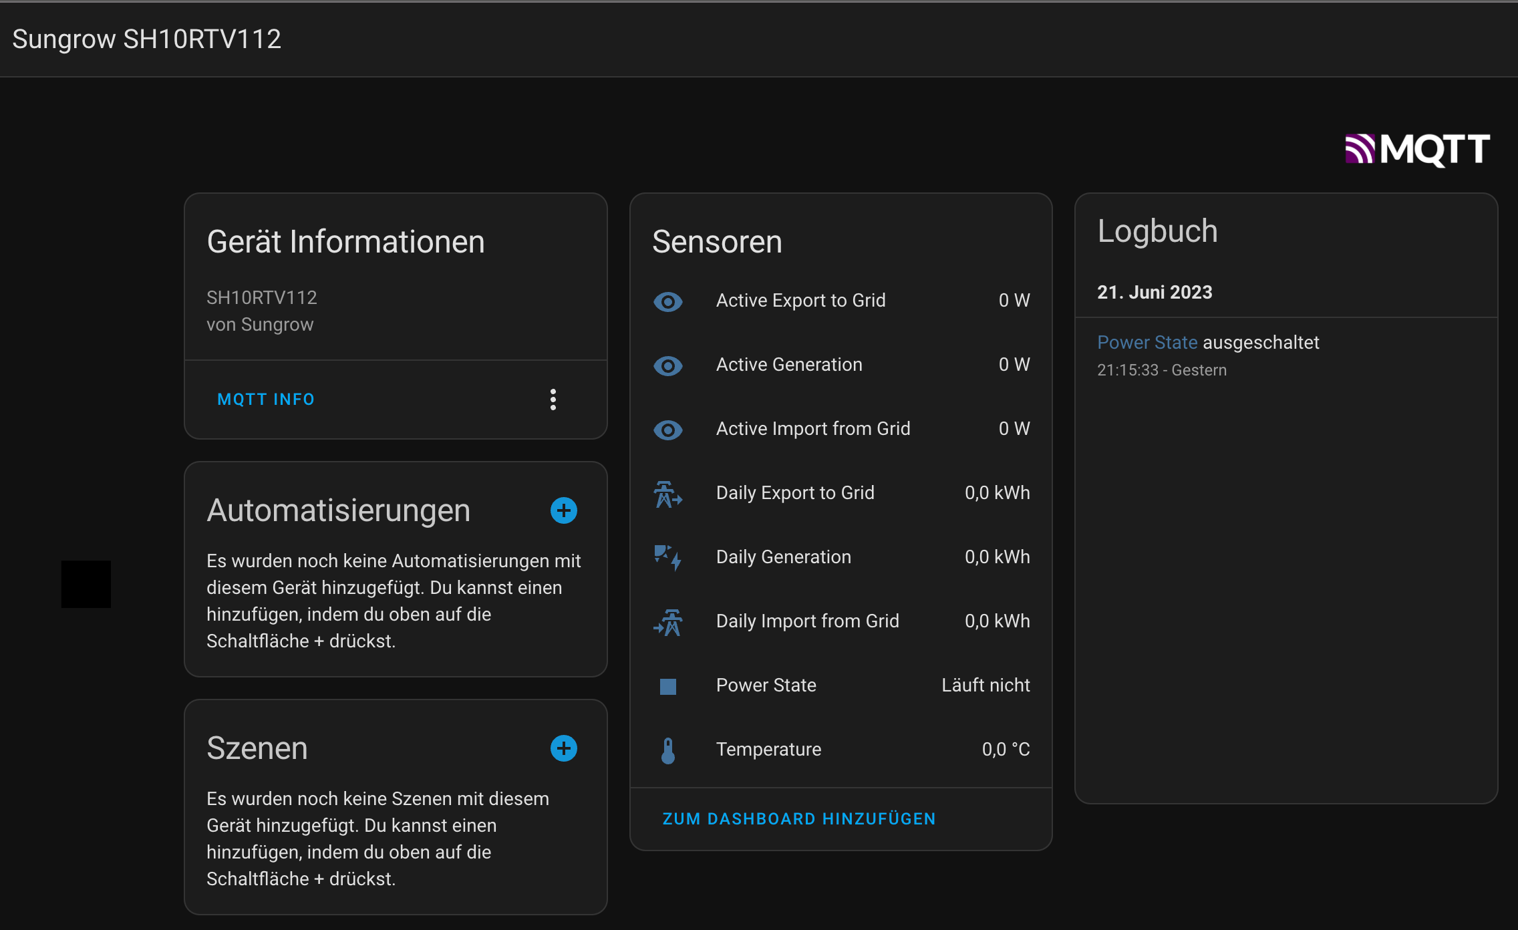Add a new scene with the plus button

tap(563, 748)
